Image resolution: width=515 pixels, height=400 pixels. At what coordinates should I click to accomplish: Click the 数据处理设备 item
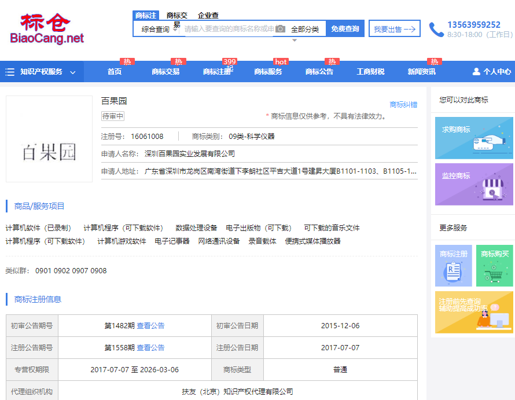coord(196,227)
